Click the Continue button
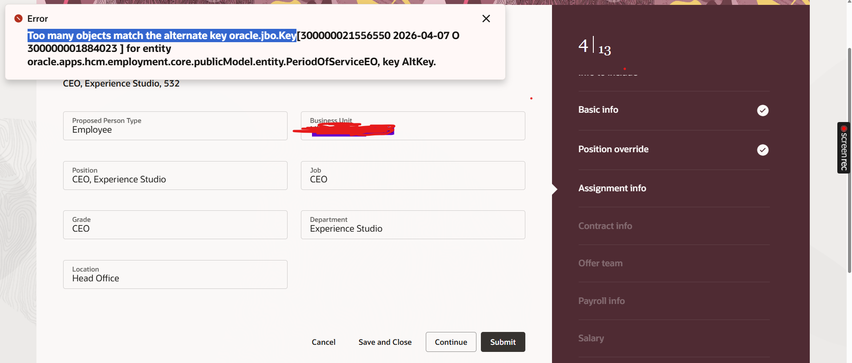Image resolution: width=852 pixels, height=363 pixels. point(451,342)
